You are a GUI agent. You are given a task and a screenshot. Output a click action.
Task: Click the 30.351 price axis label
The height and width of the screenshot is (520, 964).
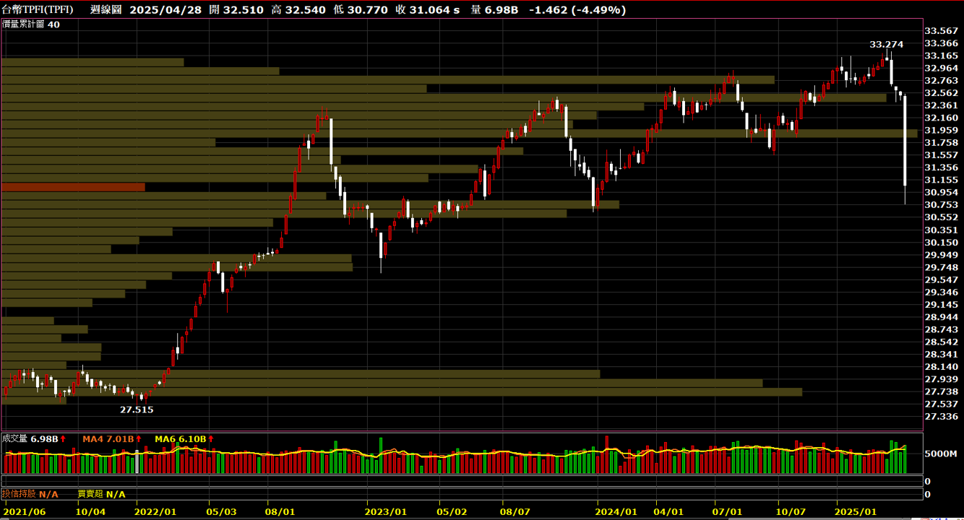pyautogui.click(x=942, y=230)
